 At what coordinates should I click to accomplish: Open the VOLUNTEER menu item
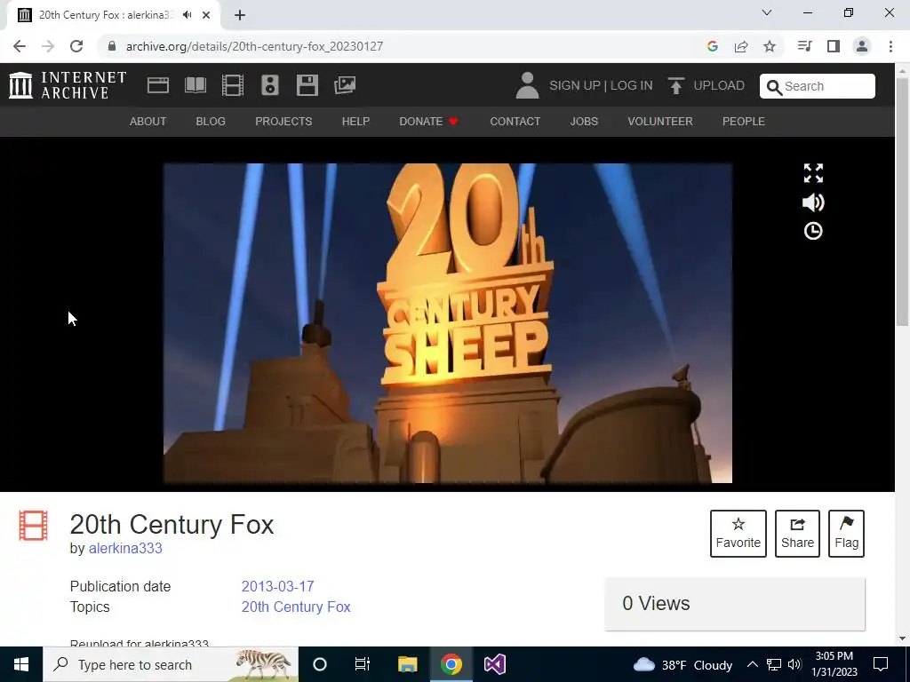660,121
